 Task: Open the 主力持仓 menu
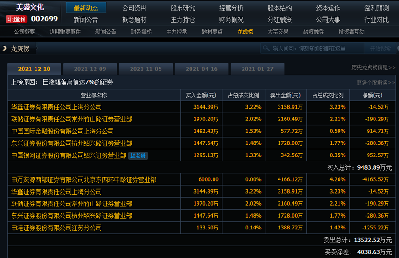pyautogui.click(x=183, y=19)
